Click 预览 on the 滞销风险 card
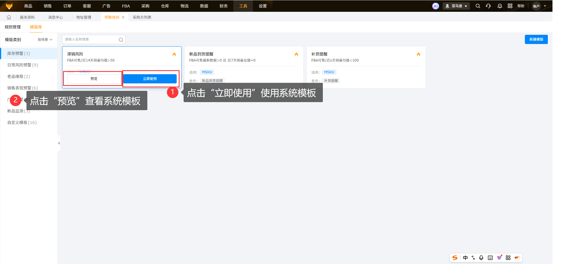 [94, 79]
